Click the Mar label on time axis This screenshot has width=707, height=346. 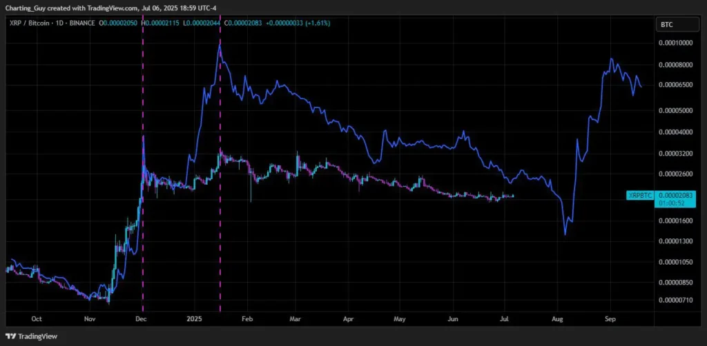[x=295, y=319]
